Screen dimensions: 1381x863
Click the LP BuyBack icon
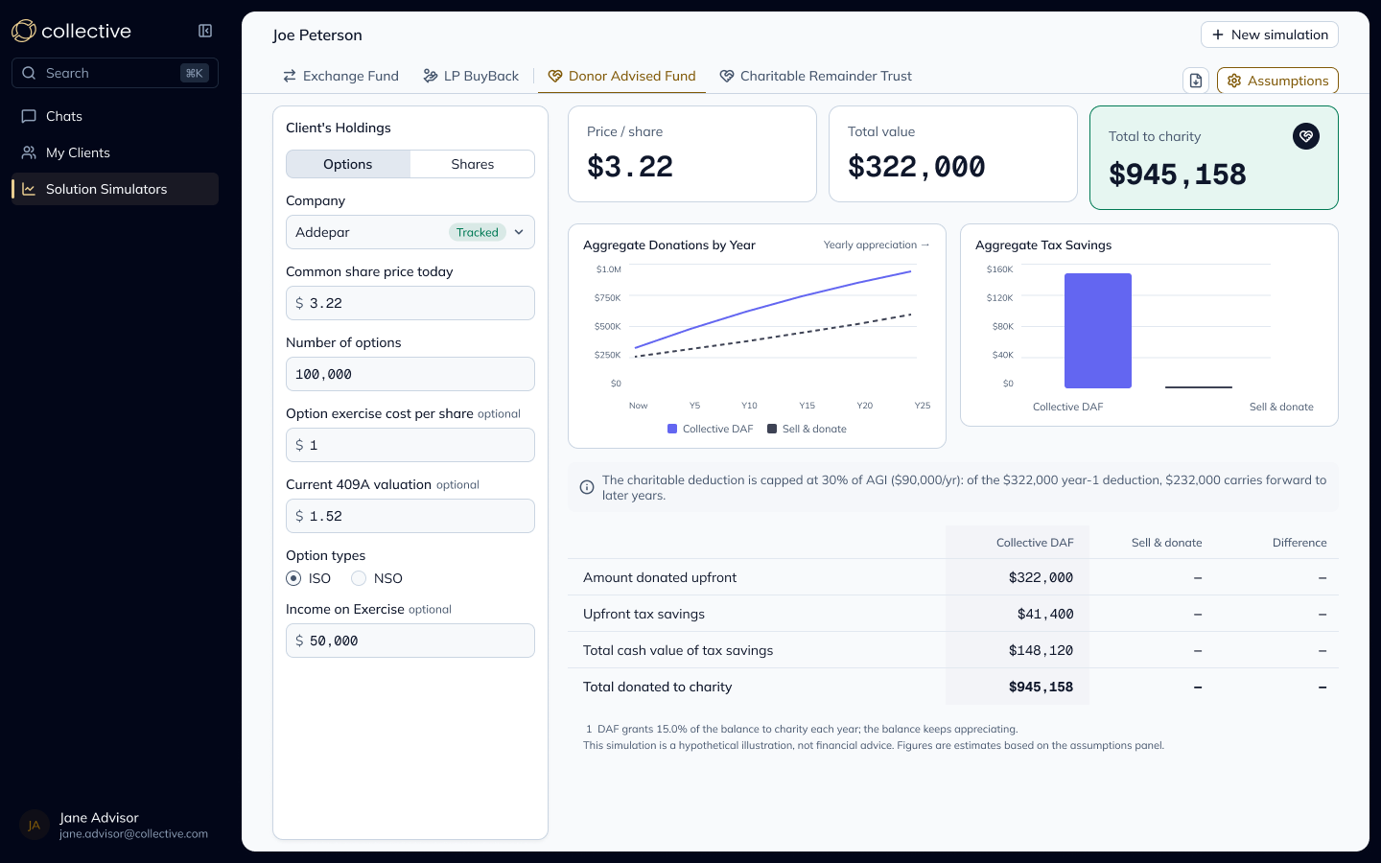431,76
